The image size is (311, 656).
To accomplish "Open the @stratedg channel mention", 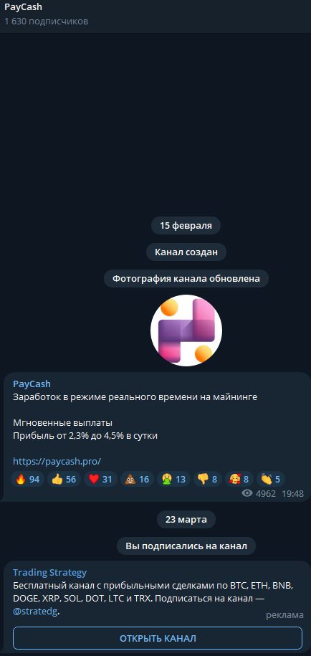I will tap(36, 612).
